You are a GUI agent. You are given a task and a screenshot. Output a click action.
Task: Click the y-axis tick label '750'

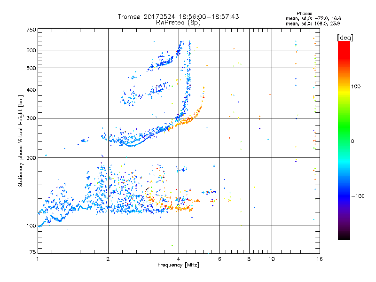(x=31, y=30)
